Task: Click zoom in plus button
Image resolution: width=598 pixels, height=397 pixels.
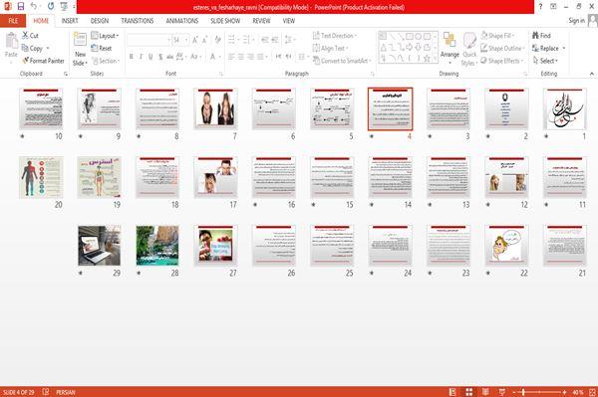Action: tap(564, 392)
